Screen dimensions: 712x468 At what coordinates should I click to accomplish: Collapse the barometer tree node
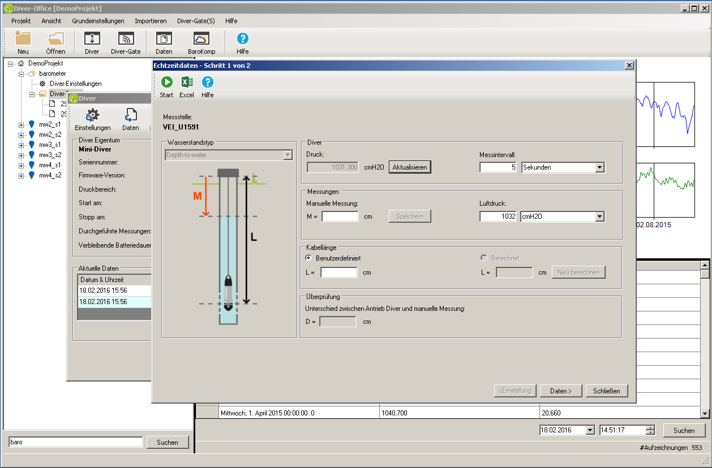22,73
